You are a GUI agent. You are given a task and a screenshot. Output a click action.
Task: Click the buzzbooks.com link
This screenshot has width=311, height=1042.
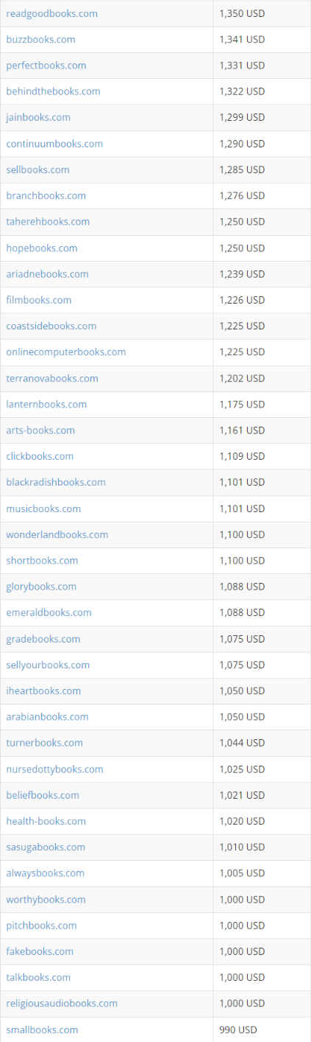(x=40, y=40)
